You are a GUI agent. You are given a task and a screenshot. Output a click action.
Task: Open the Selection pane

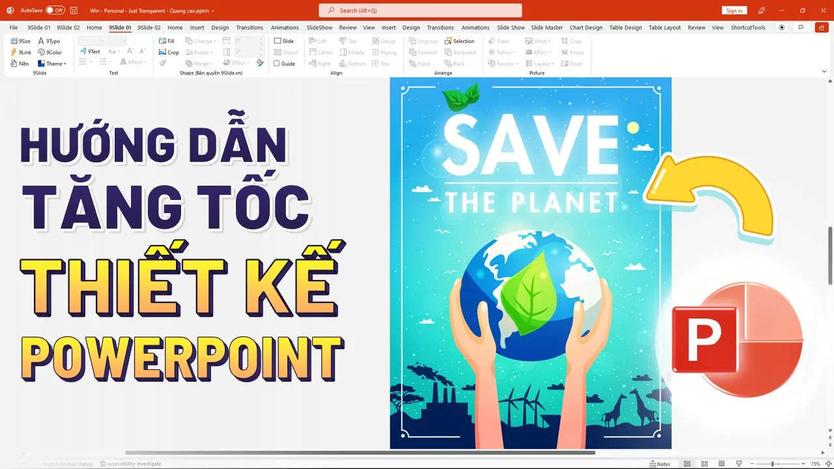[459, 41]
